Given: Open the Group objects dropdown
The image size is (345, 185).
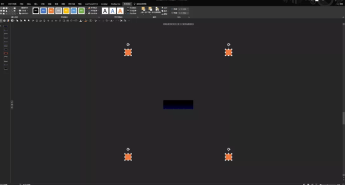Looking at the screenshot, I should [x=165, y=11].
